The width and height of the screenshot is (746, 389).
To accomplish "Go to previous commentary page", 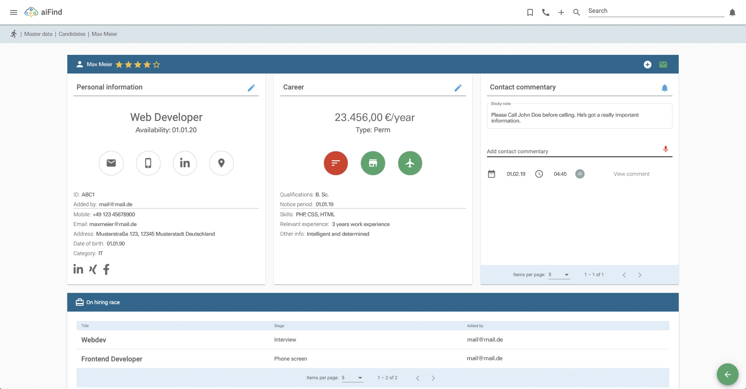I will 624,275.
